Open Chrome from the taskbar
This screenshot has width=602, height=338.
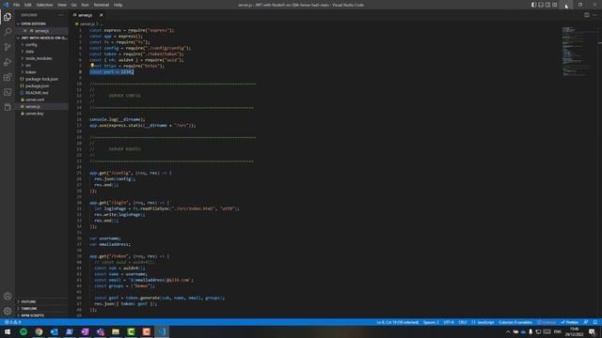click(39, 331)
